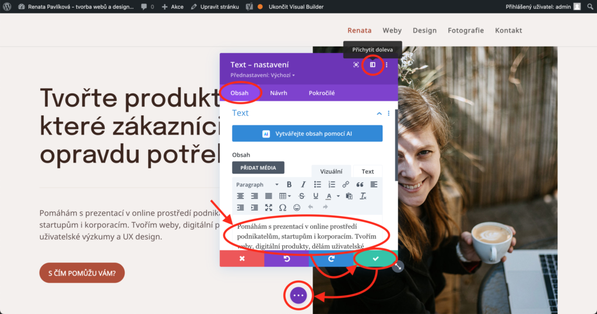Viewport: 597px width, 314px height.
Task: Collapse the Text section chevron
Action: pyautogui.click(x=379, y=114)
